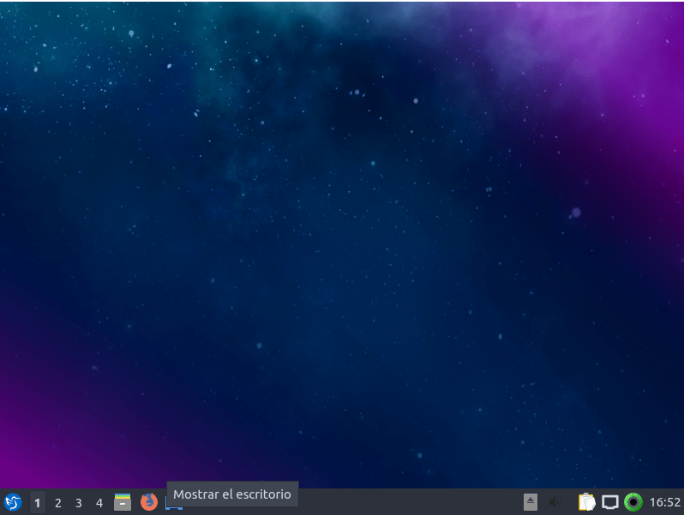
Task: Open the Qlipper clipboard manager icon
Action: click(x=586, y=502)
